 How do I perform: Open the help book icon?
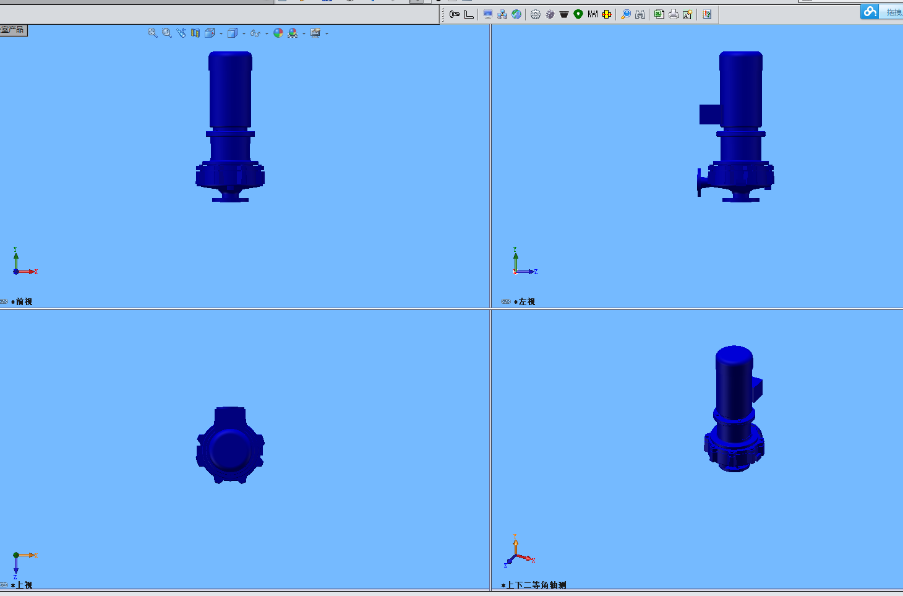707,14
